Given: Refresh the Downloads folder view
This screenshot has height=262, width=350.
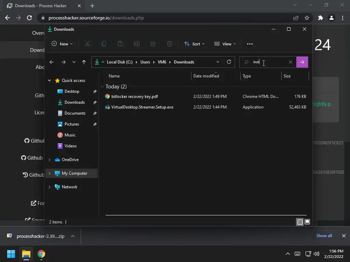Looking at the screenshot, I should [x=229, y=62].
